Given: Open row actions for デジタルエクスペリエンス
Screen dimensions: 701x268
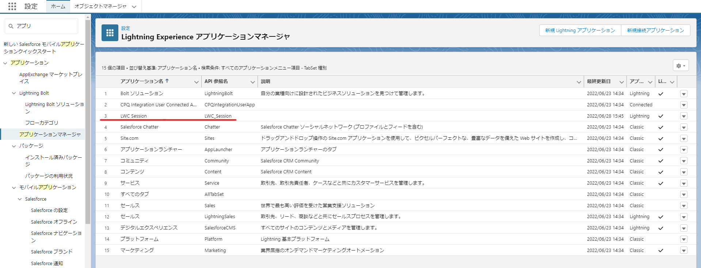Looking at the screenshot, I should click(684, 228).
